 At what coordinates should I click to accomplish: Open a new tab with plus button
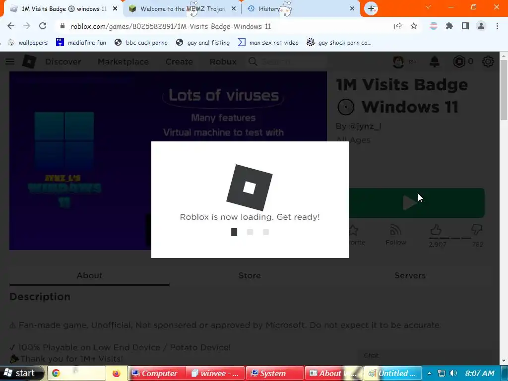pos(371,9)
